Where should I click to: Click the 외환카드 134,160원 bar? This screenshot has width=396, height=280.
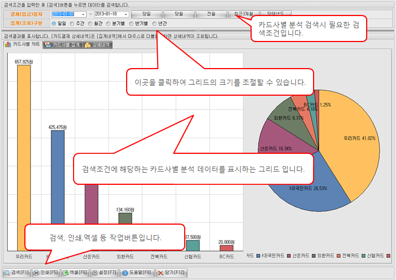pyautogui.click(x=125, y=219)
